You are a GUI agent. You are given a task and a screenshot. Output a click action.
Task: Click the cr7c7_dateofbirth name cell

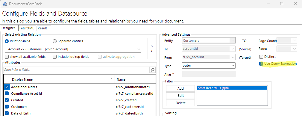[129, 113]
